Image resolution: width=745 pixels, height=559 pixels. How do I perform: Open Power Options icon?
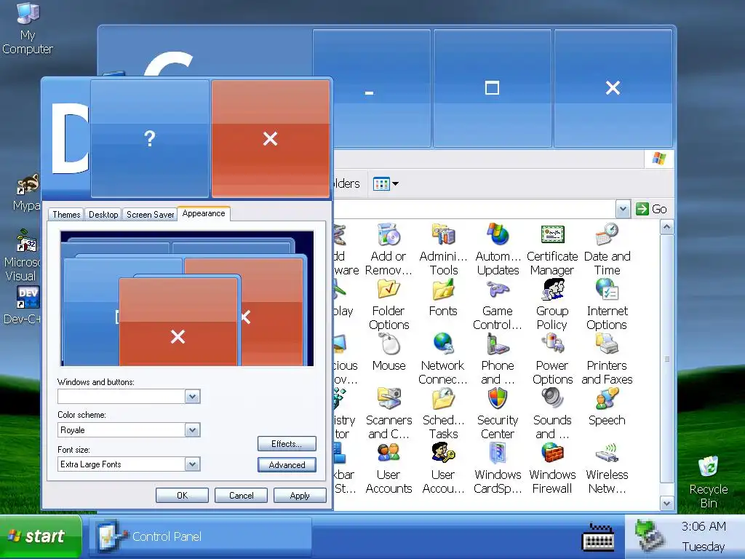[x=552, y=344]
